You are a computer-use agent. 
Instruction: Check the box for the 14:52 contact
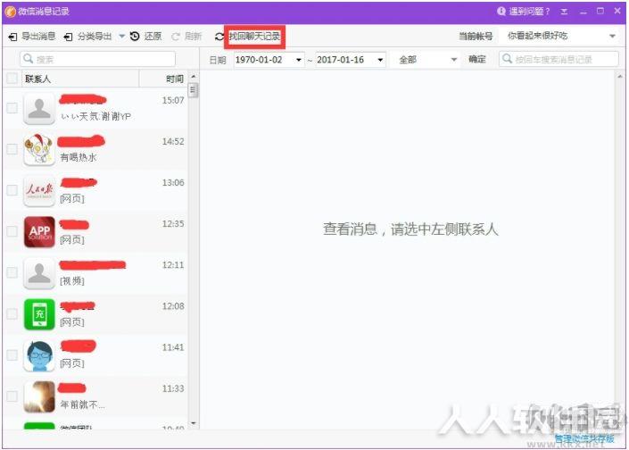(x=12, y=149)
